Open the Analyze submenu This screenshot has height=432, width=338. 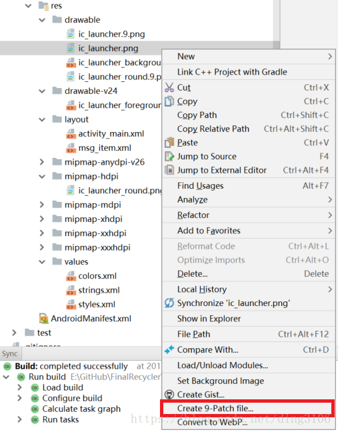pos(249,199)
